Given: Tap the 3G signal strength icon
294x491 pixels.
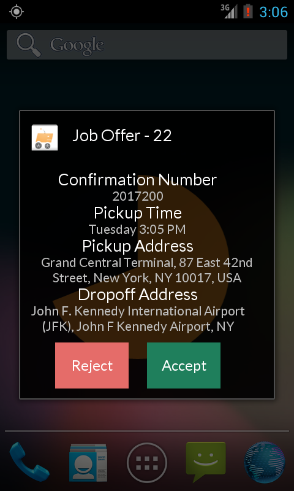Looking at the screenshot, I should coord(229,11).
